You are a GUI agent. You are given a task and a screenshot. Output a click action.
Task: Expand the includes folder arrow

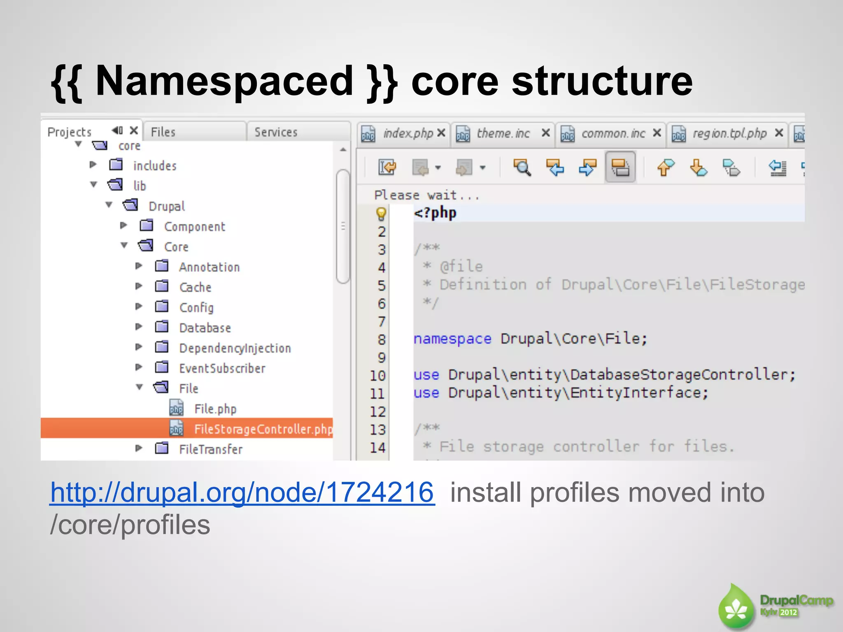tap(93, 165)
